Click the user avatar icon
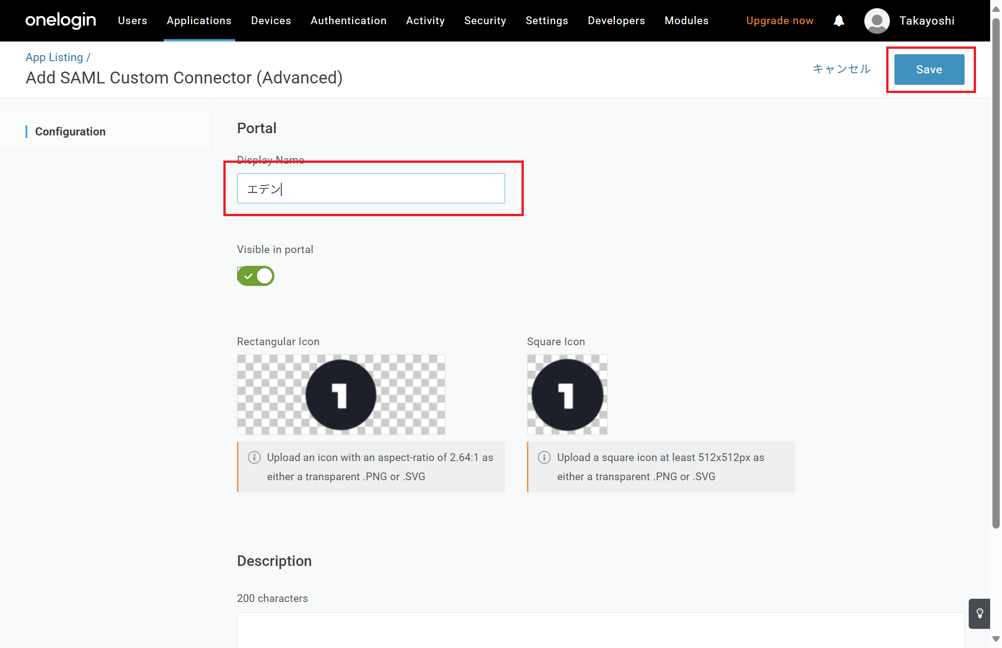Image resolution: width=1002 pixels, height=648 pixels. click(x=877, y=21)
